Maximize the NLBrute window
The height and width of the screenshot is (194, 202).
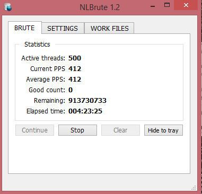click(167, 5)
